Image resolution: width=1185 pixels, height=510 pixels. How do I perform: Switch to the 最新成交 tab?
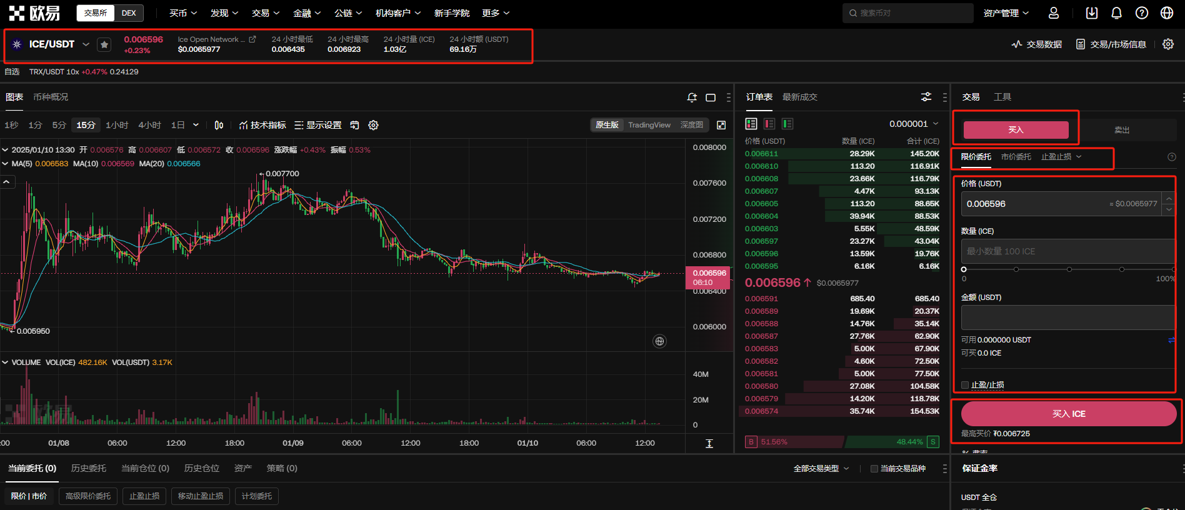[799, 97]
